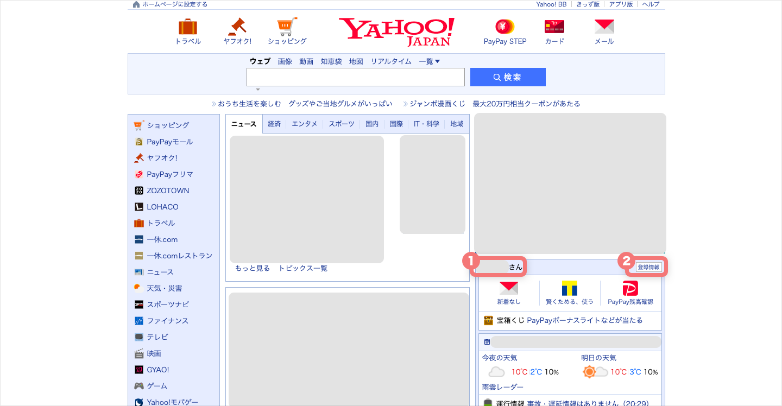This screenshot has width=782, height=406.
Task: Expand the 一覧 dropdown in search tabs
Action: [429, 61]
